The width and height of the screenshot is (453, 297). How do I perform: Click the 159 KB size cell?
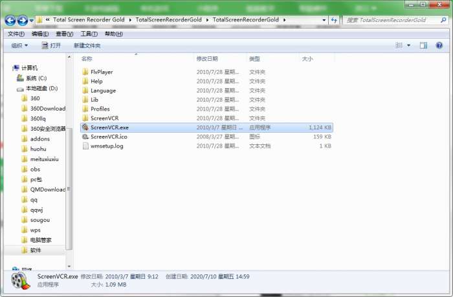(322, 137)
